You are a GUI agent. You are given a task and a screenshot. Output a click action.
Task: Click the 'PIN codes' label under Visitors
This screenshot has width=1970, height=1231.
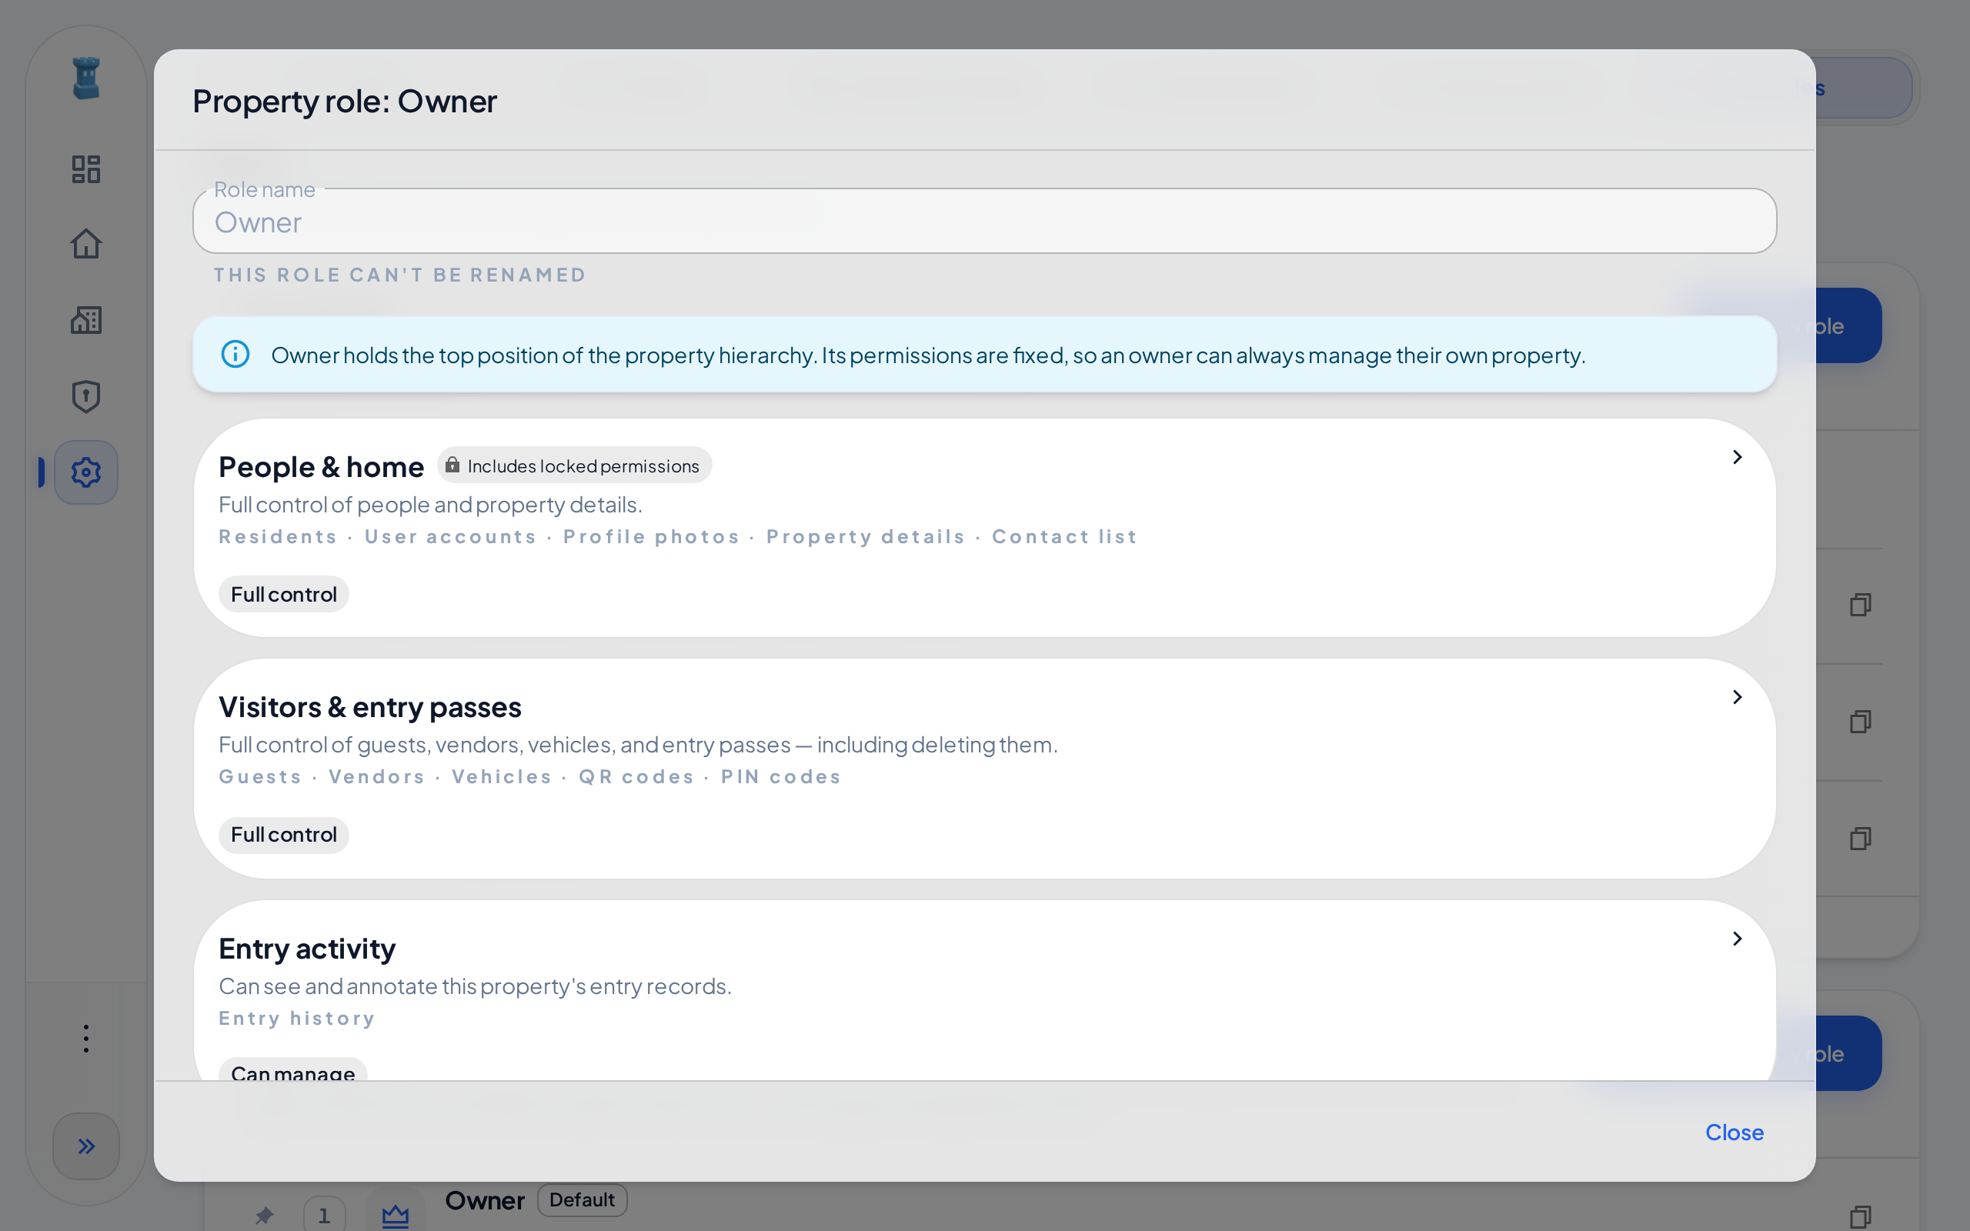tap(780, 777)
